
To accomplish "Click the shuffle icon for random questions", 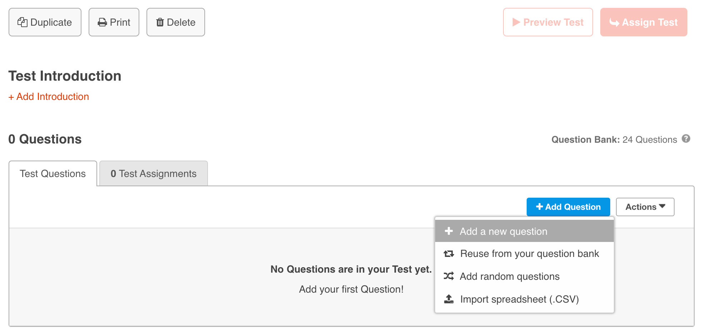I will 449,276.
